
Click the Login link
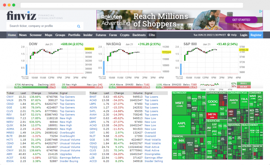click(x=244, y=35)
